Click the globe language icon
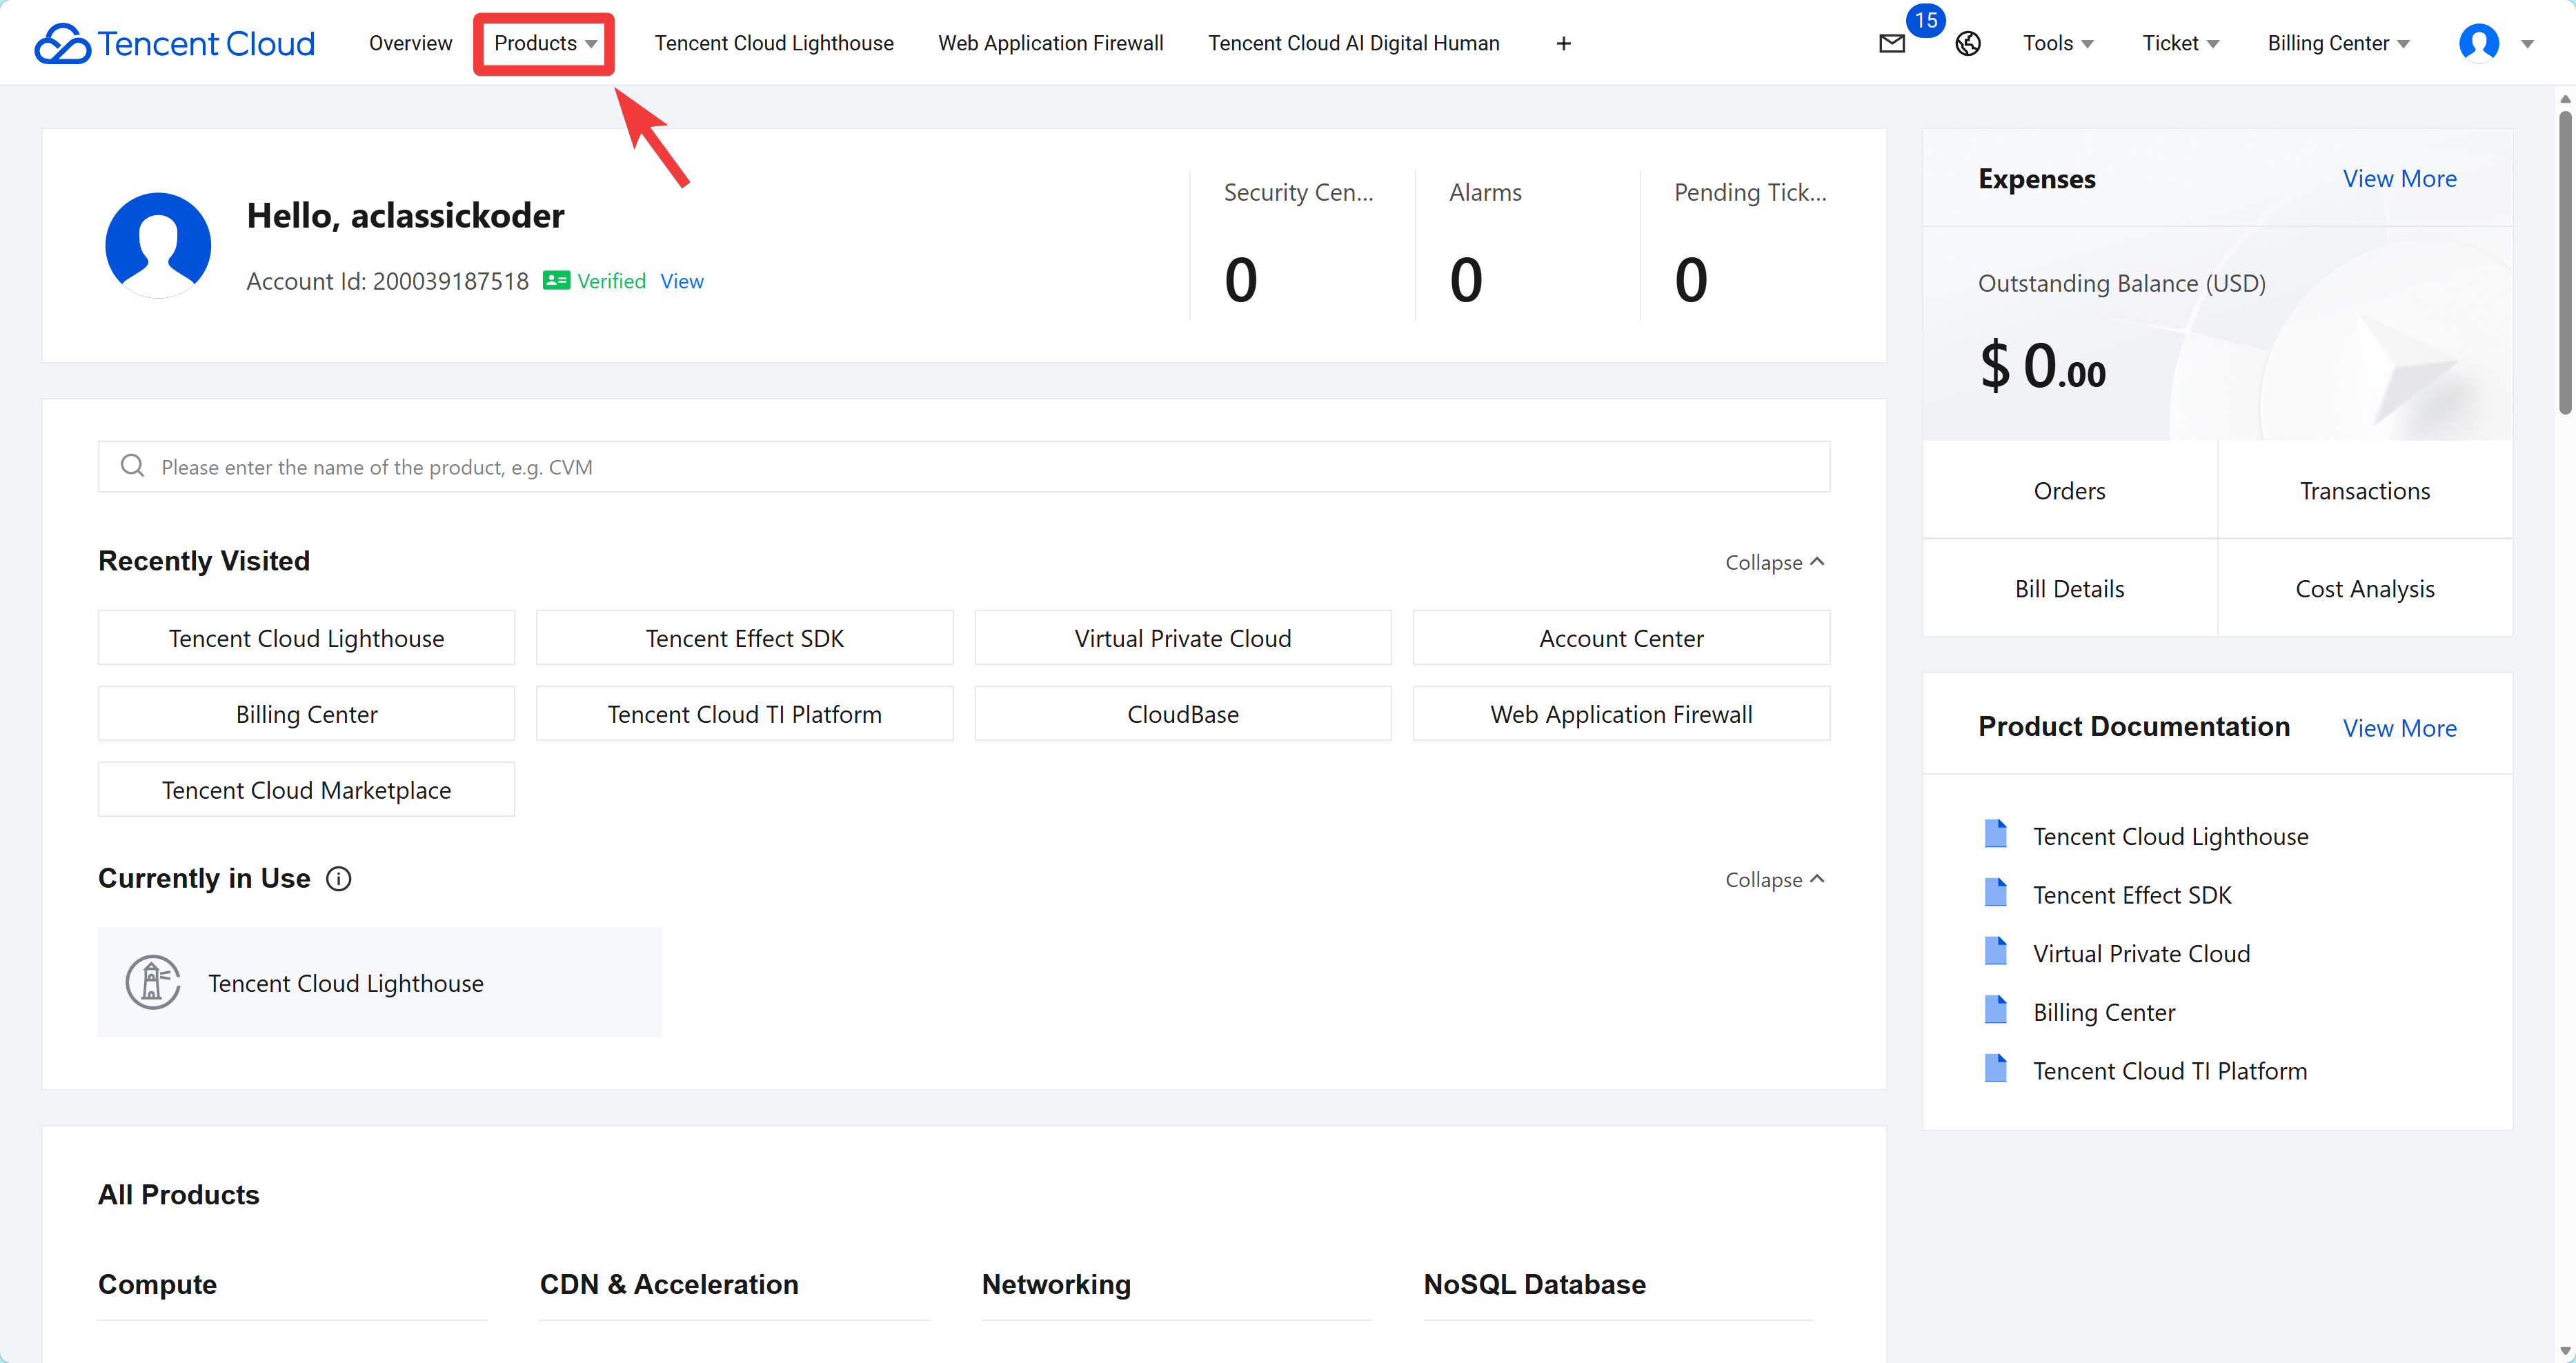This screenshot has height=1363, width=2576. 1968,43
